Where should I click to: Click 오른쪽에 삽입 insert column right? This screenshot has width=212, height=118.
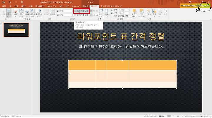point(39,13)
